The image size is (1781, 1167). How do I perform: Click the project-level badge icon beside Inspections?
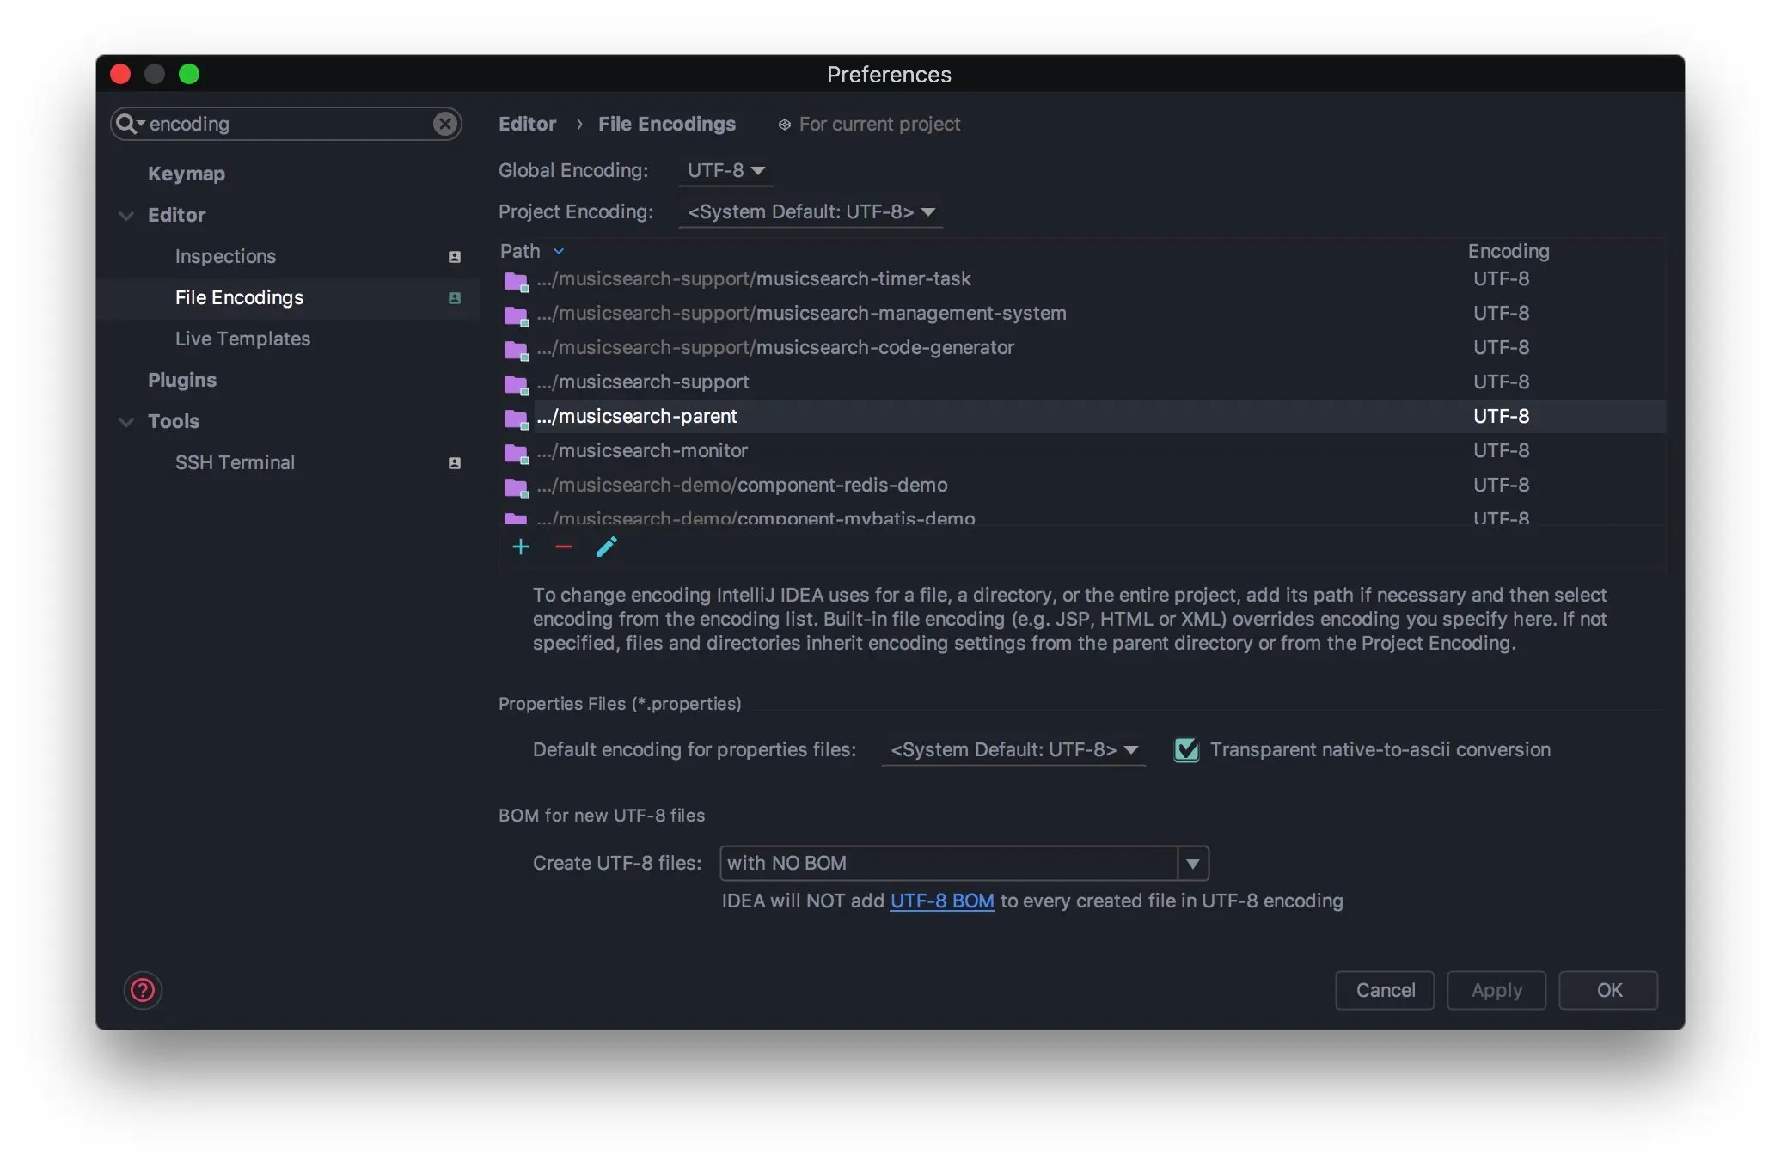coord(455,257)
